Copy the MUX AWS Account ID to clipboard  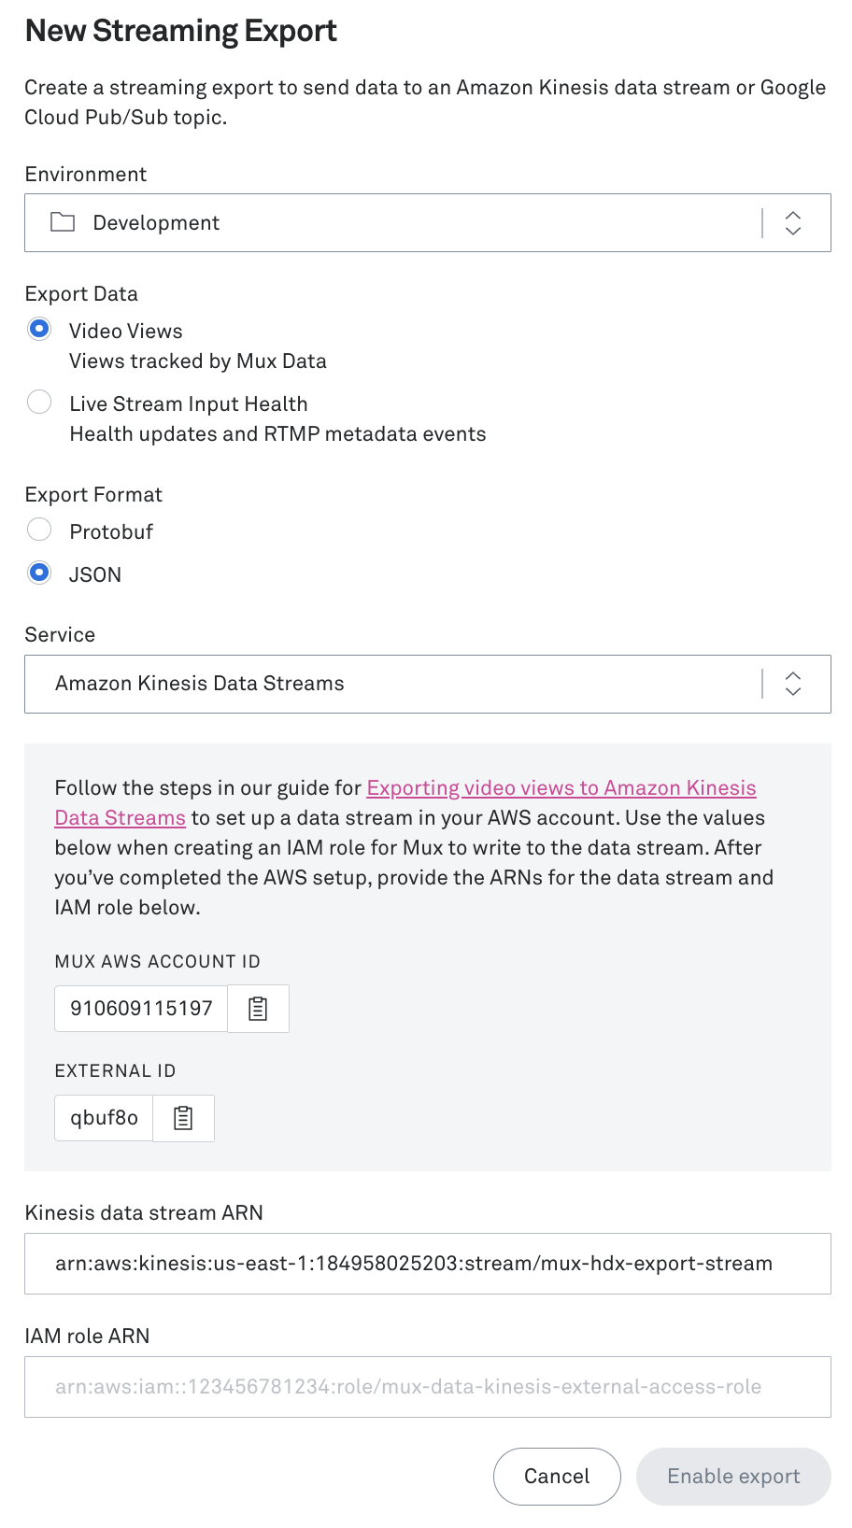(258, 1008)
